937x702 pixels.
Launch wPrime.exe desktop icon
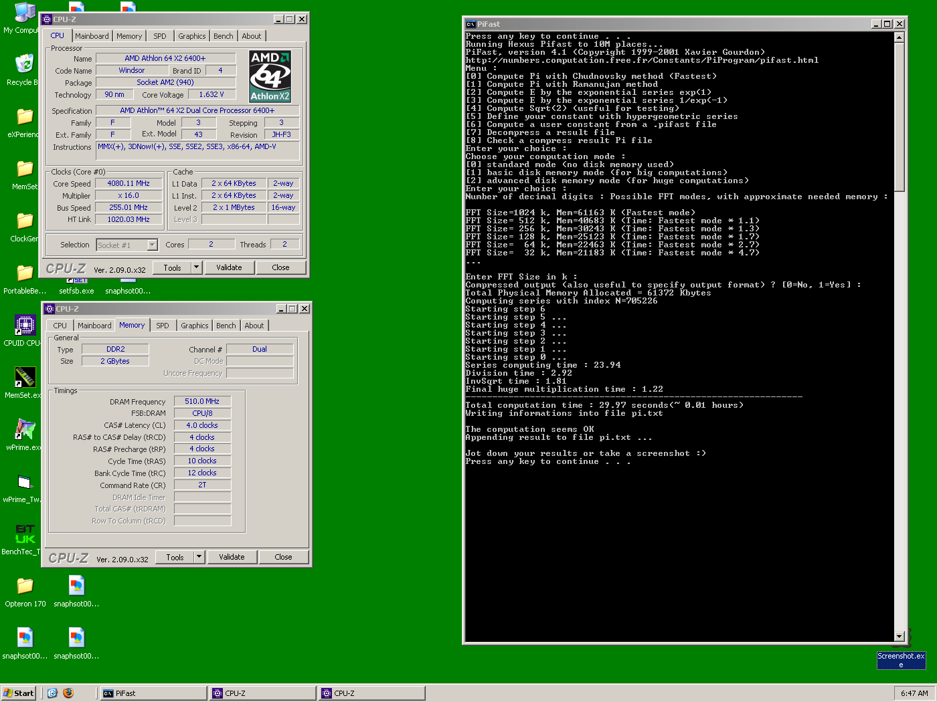coord(25,430)
